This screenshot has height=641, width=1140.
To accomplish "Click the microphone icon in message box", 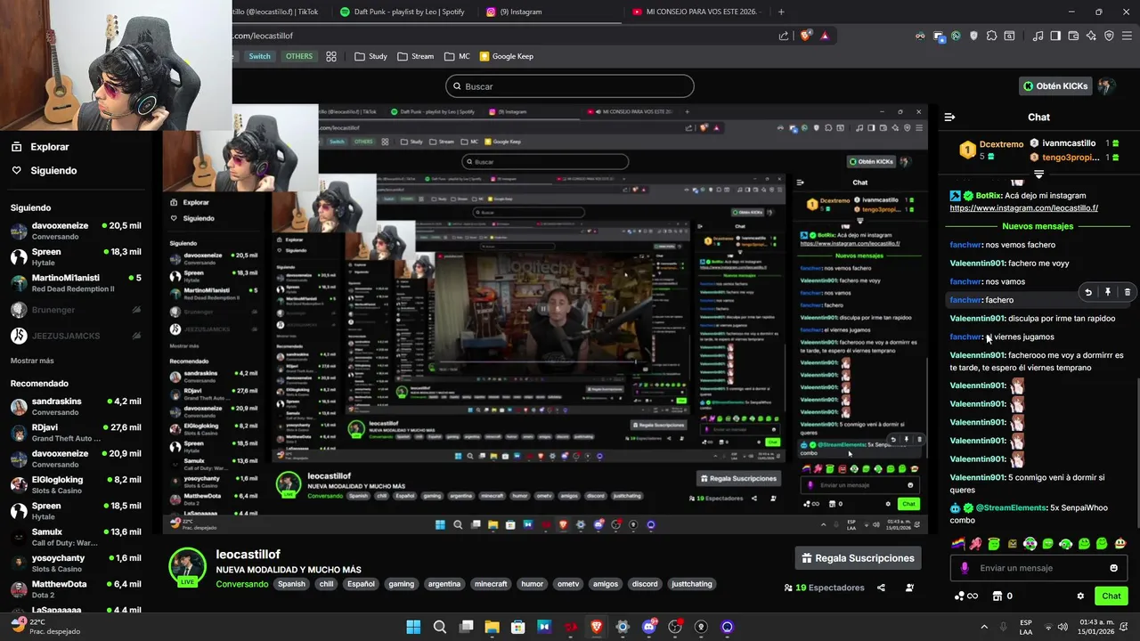I will tap(965, 568).
